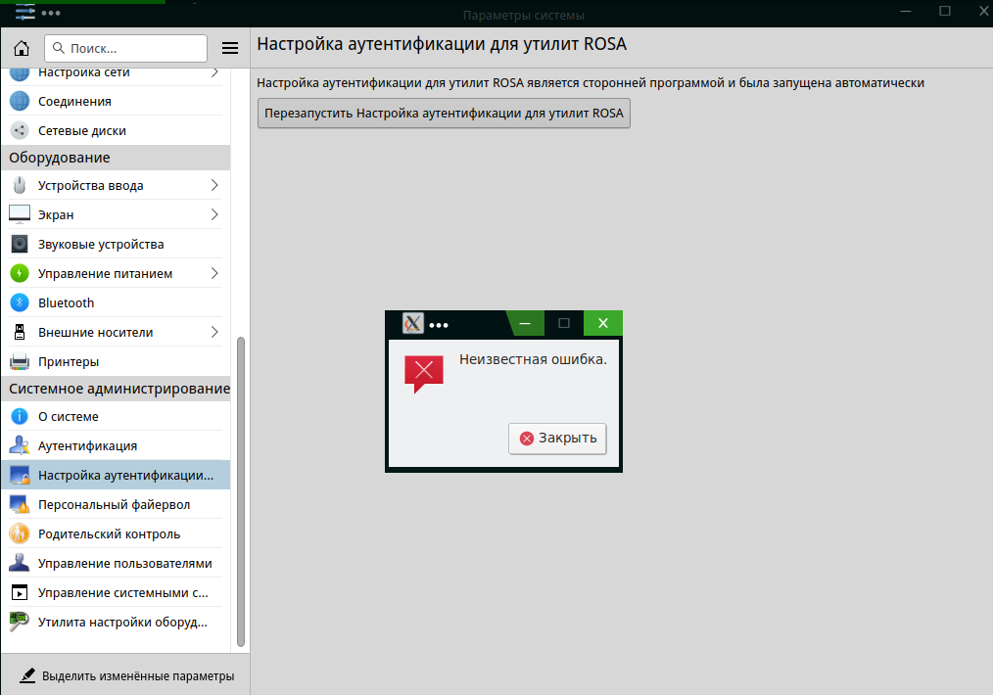Focus the Поиск search field

coord(125,48)
